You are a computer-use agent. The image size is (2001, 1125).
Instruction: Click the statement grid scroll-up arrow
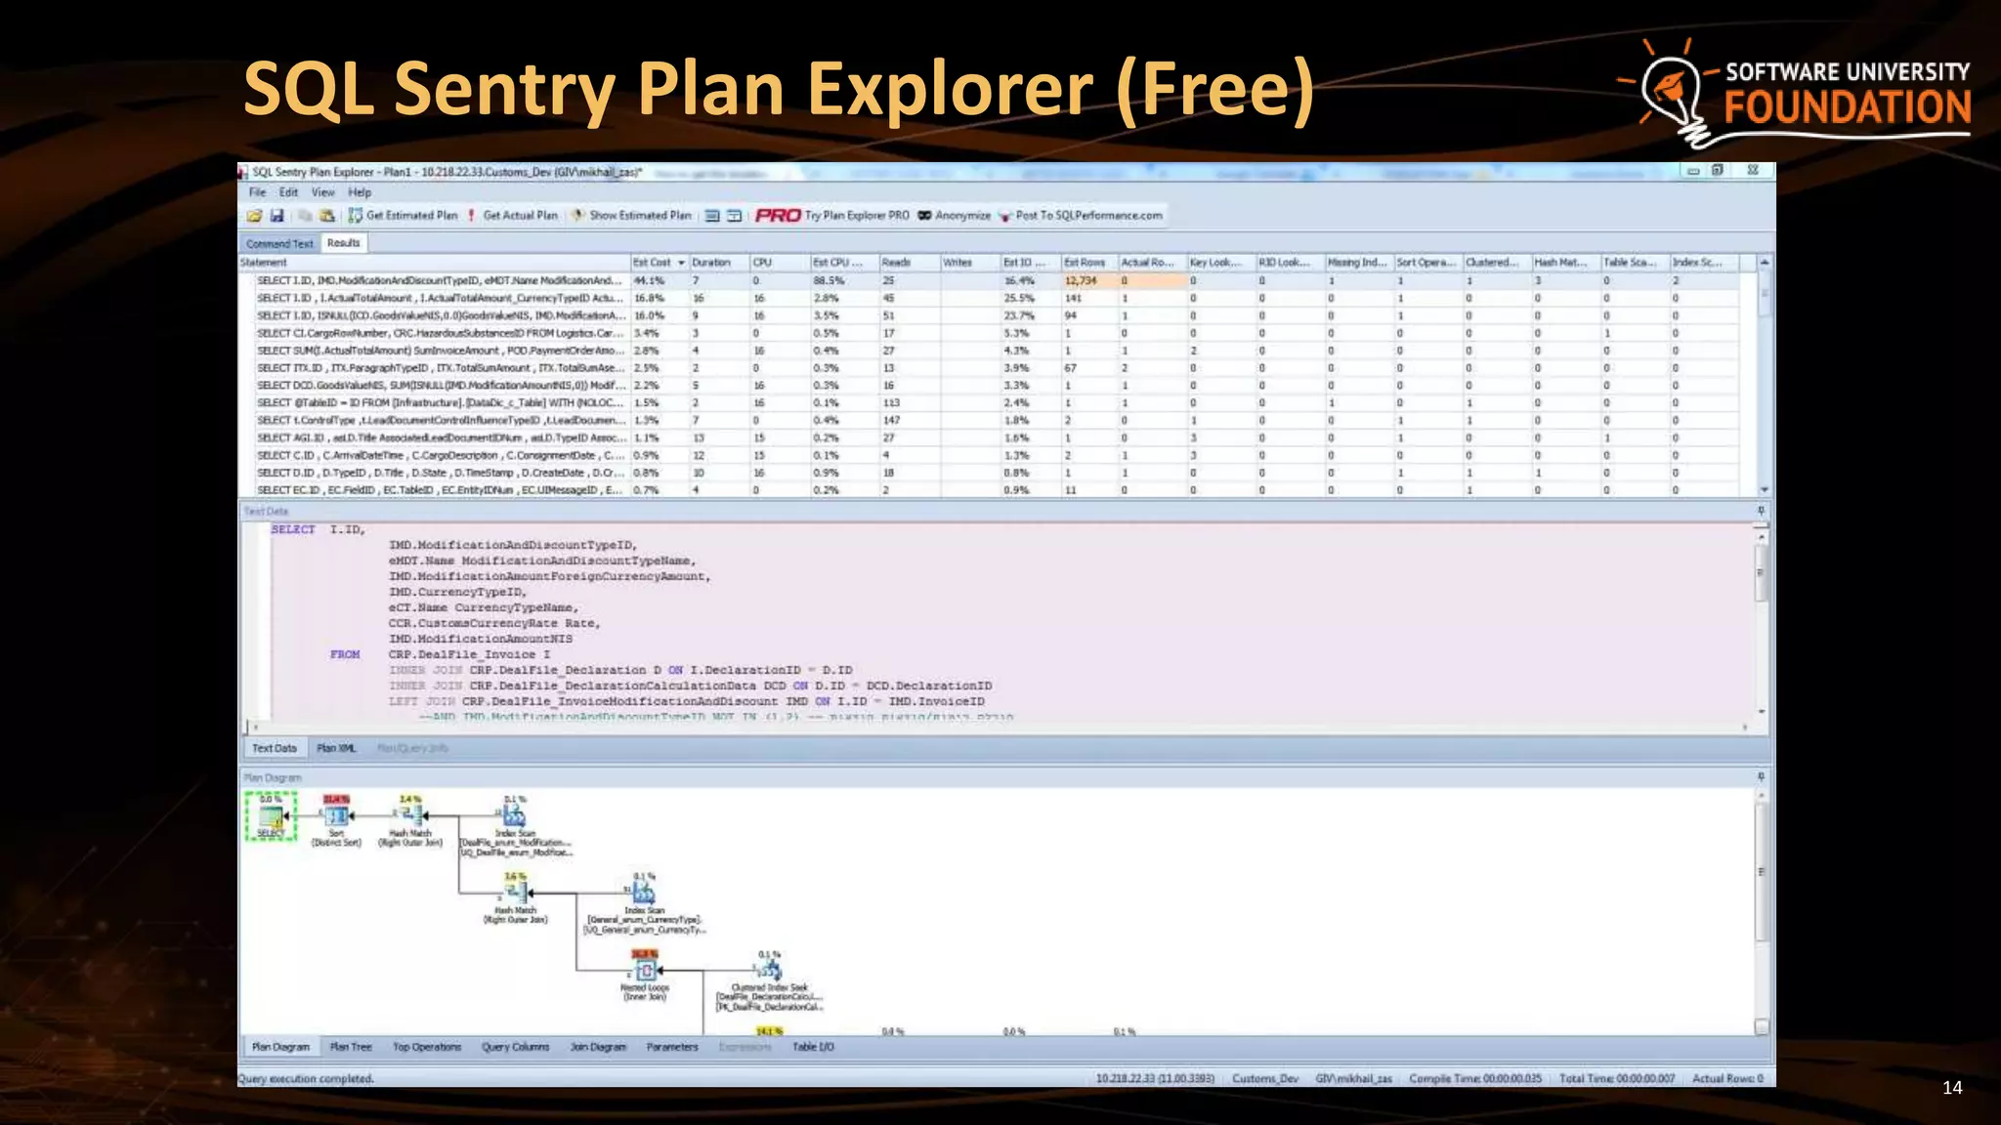[x=1765, y=263]
